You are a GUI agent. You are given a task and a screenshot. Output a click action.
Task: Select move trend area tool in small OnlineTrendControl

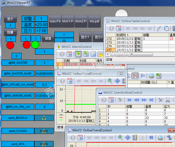117,81
